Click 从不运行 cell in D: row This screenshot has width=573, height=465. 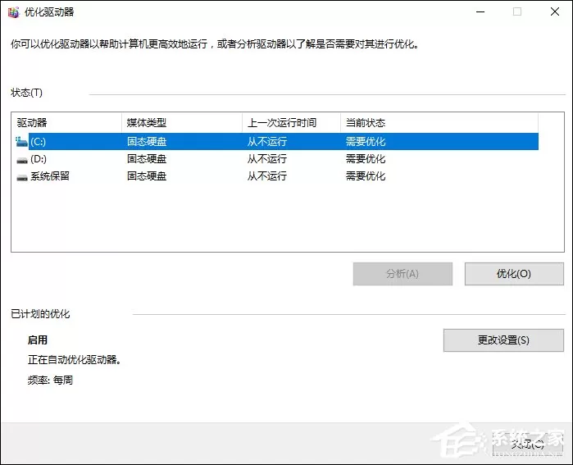click(266, 158)
